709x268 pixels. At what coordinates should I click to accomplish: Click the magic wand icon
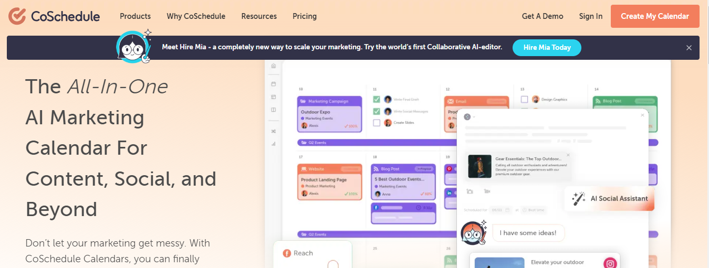(x=578, y=199)
